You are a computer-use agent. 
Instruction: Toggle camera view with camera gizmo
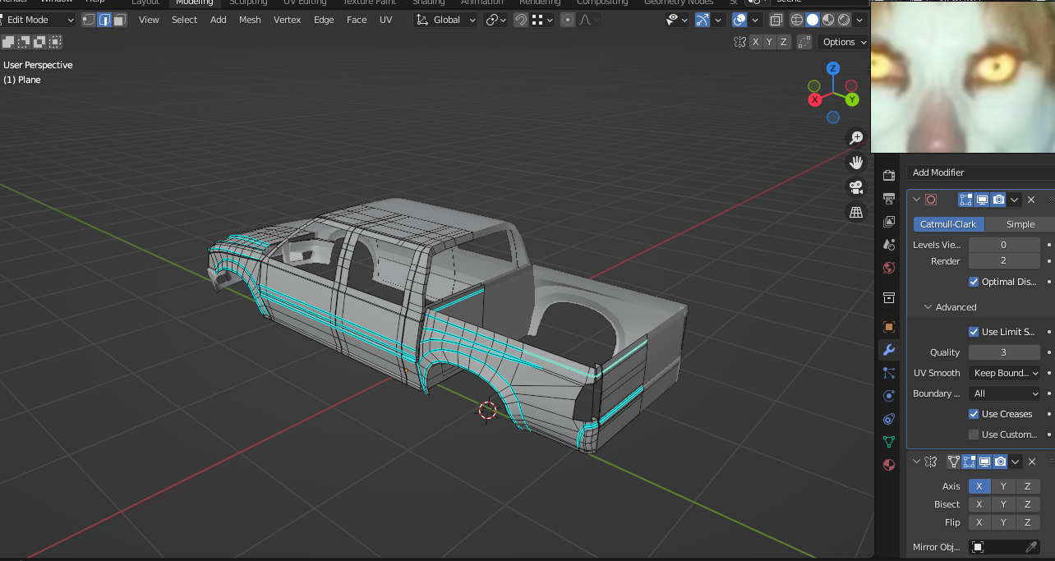tap(856, 187)
